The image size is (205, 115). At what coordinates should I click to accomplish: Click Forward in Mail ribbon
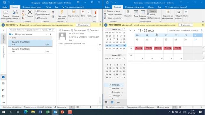point(41,18)
